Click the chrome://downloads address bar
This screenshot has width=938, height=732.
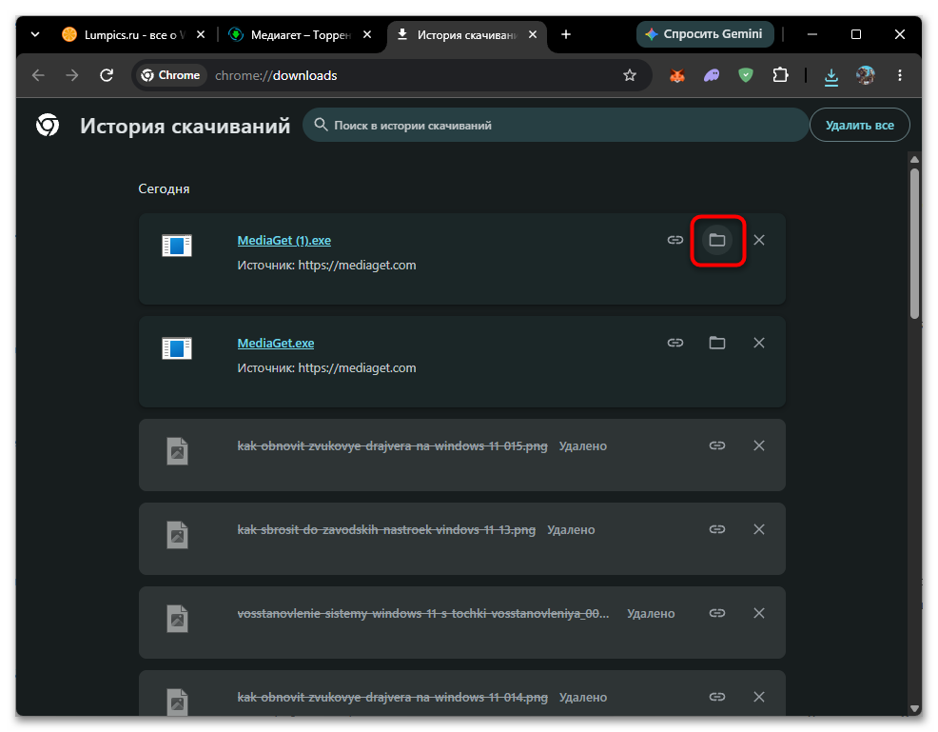point(392,75)
